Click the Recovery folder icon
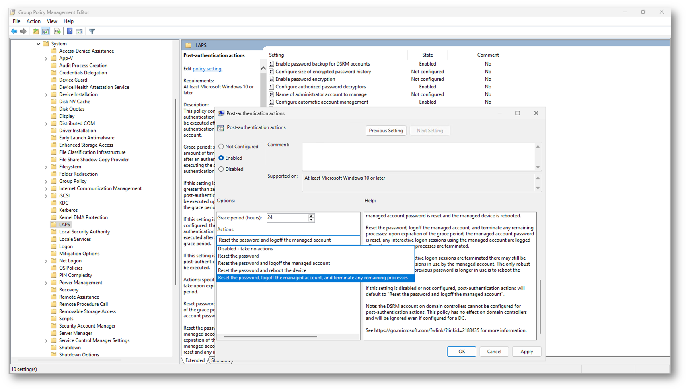Screen dimensions: 688x391 coord(53,290)
